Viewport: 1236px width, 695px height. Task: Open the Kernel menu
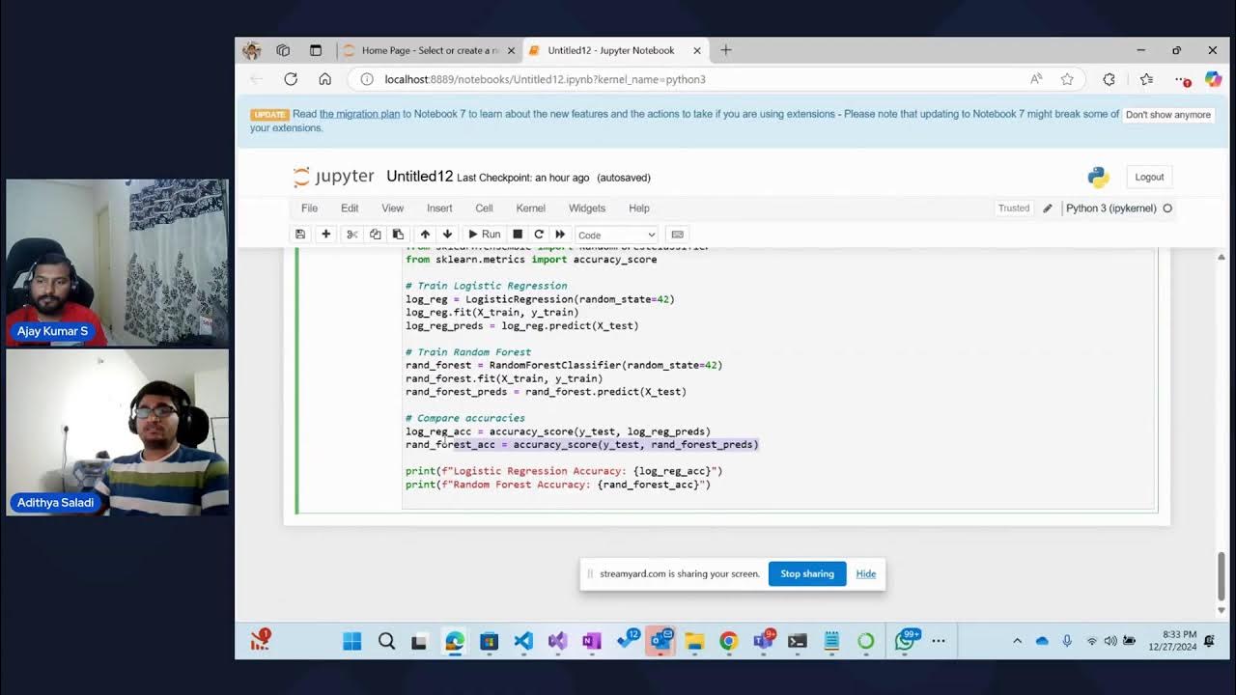(x=531, y=208)
